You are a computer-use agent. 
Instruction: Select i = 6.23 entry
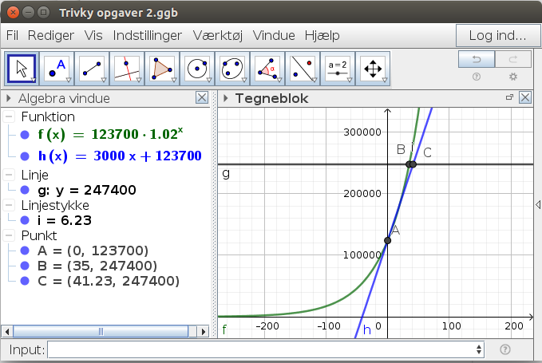(65, 220)
